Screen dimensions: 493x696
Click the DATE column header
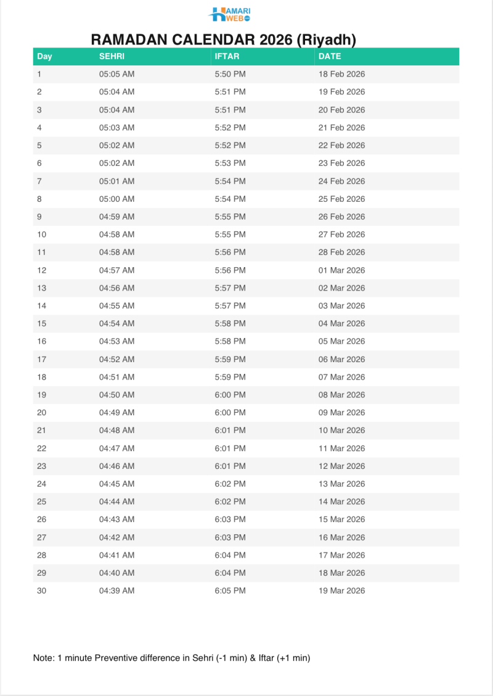click(x=330, y=56)
